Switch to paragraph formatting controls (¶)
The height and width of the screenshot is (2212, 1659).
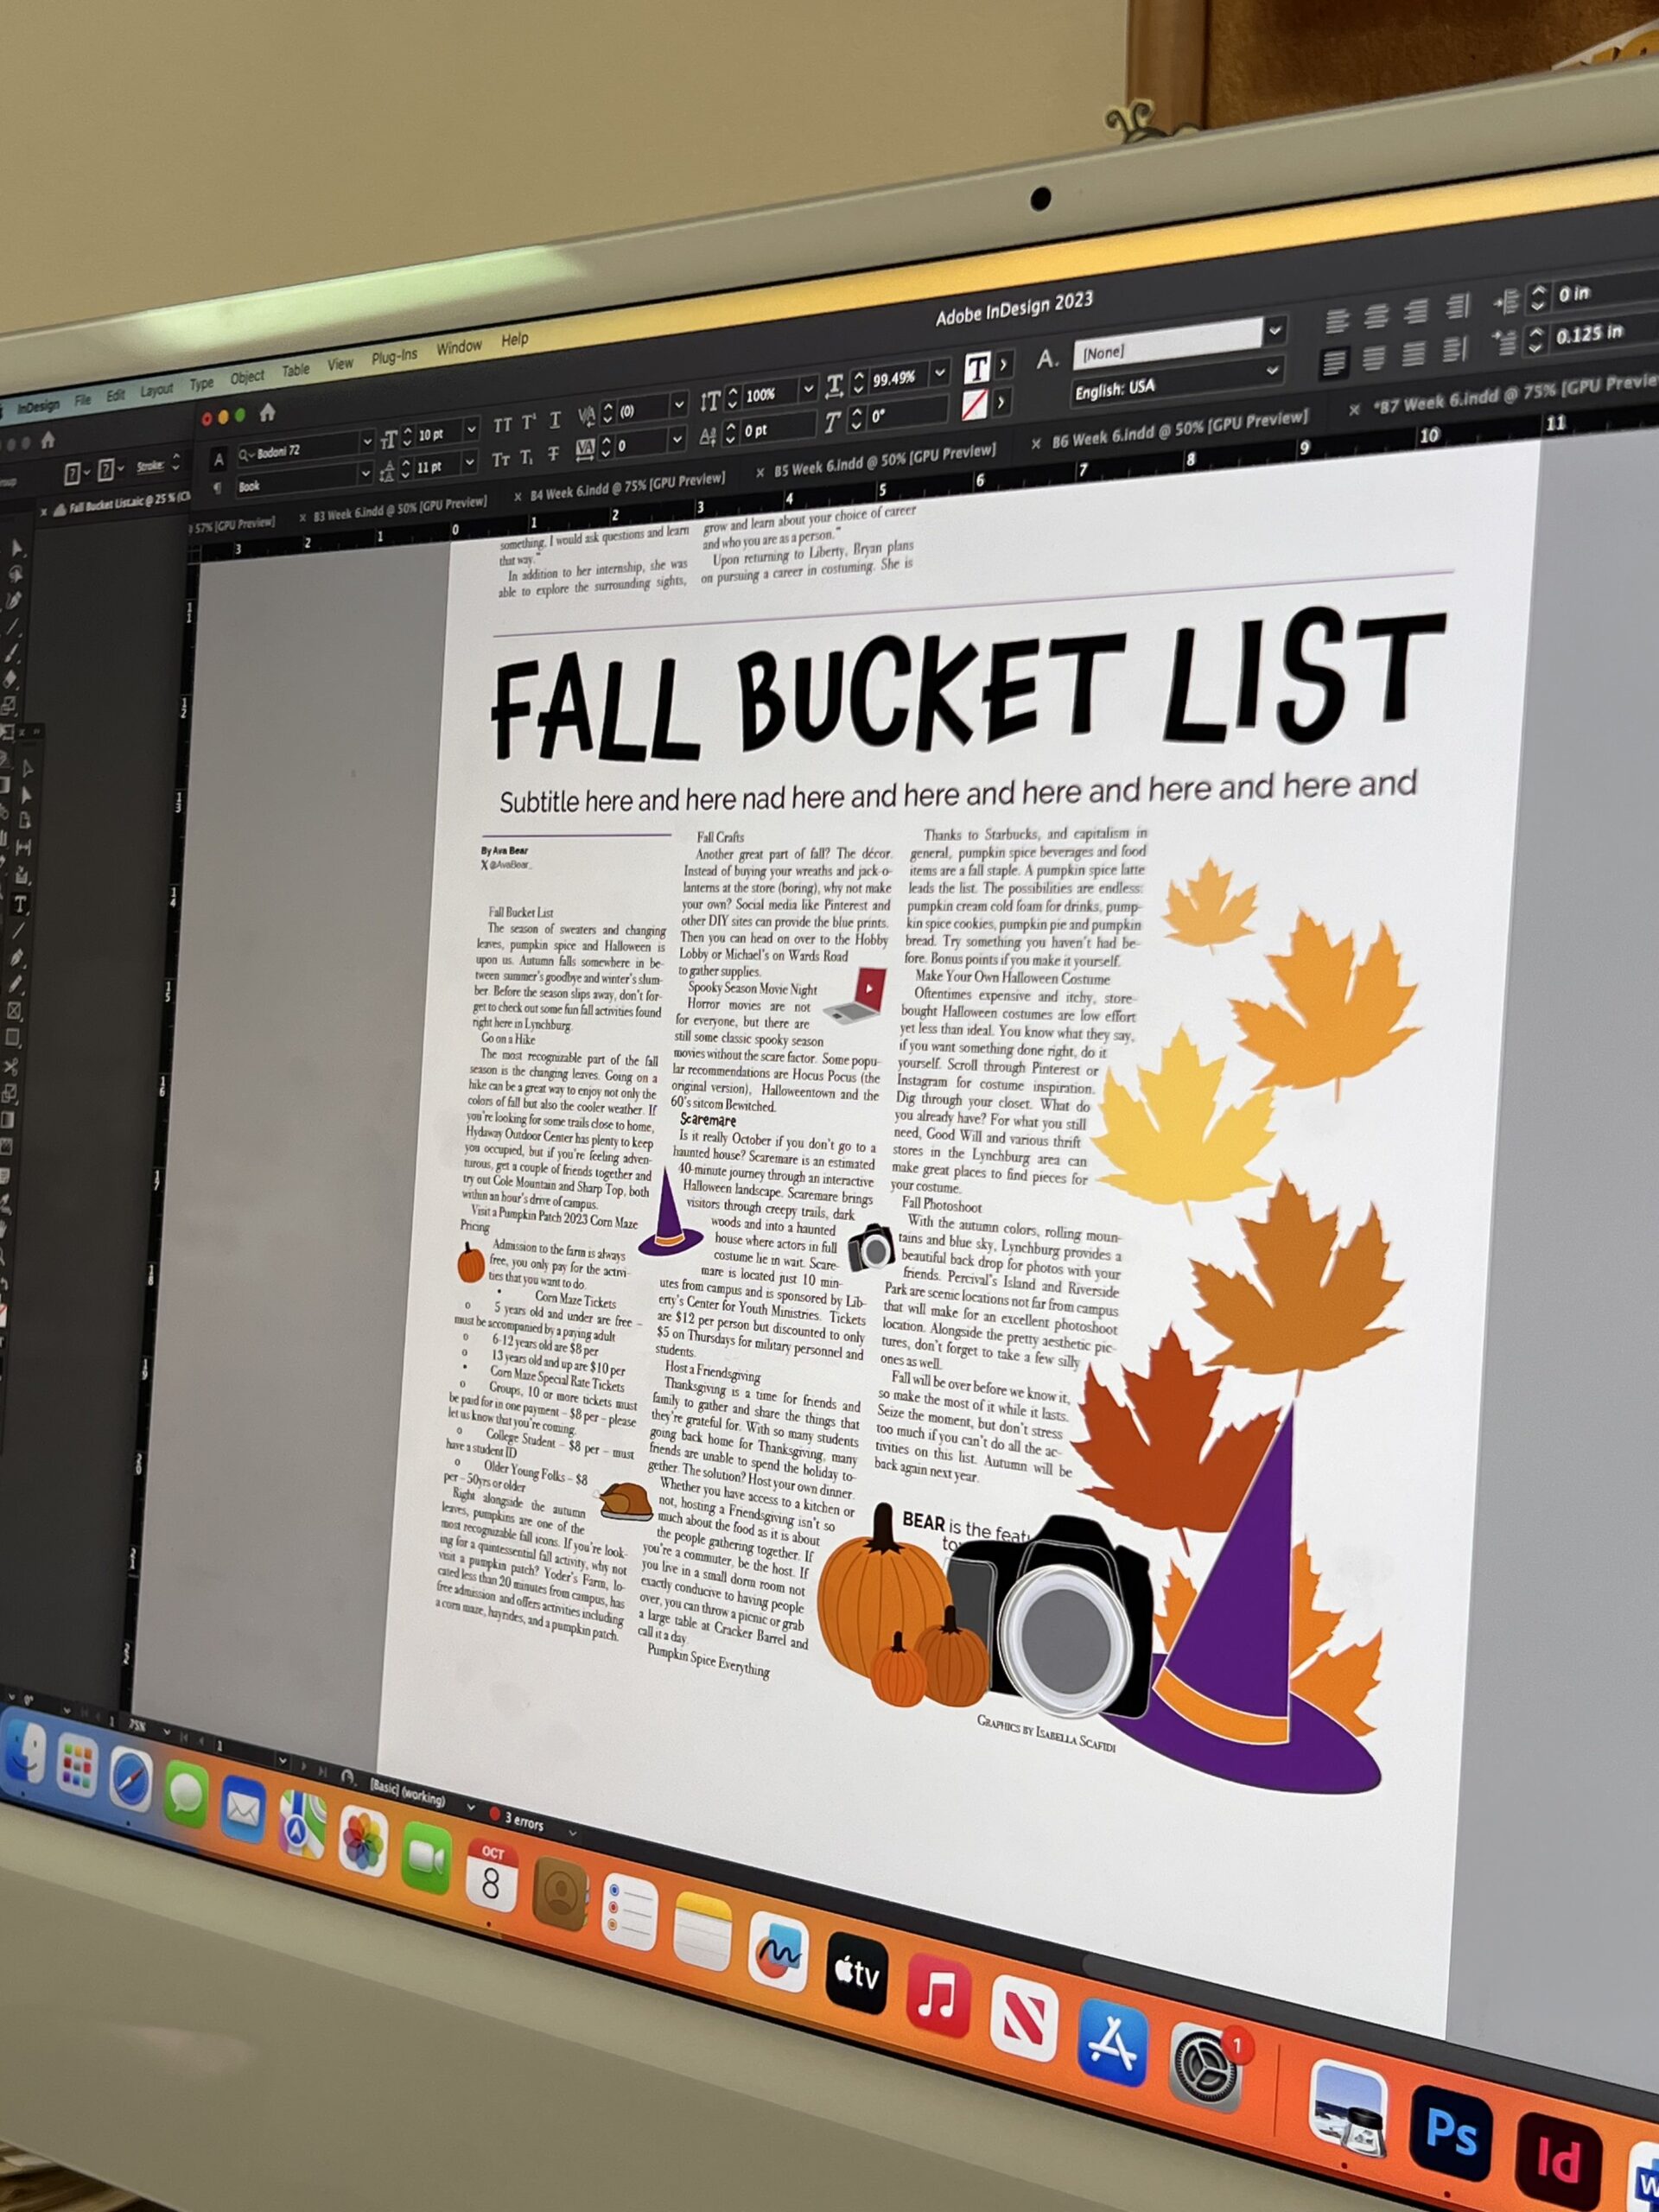(217, 488)
